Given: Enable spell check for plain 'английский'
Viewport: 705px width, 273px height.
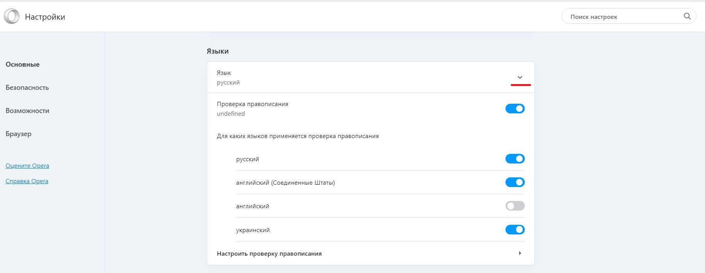Looking at the screenshot, I should 515,206.
